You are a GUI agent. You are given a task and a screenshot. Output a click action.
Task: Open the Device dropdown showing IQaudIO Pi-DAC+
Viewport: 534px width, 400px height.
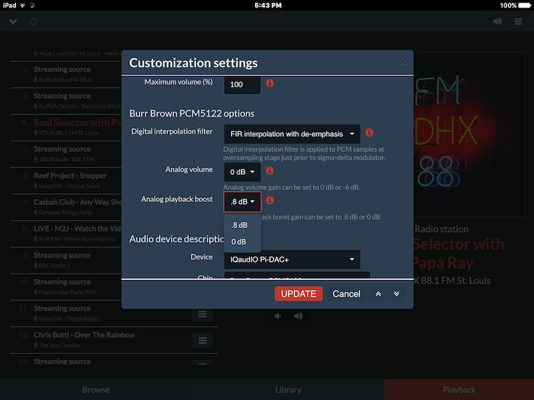pyautogui.click(x=292, y=259)
